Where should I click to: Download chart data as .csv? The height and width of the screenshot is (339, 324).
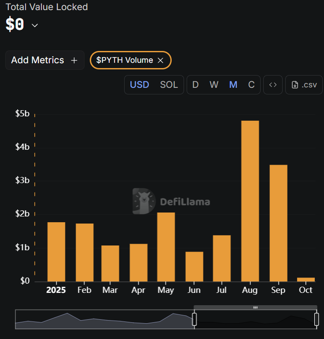click(x=304, y=85)
